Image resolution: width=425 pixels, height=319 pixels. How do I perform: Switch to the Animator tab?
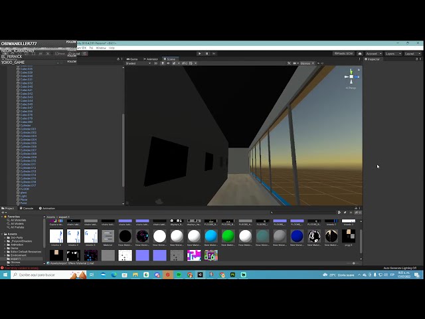click(151, 59)
